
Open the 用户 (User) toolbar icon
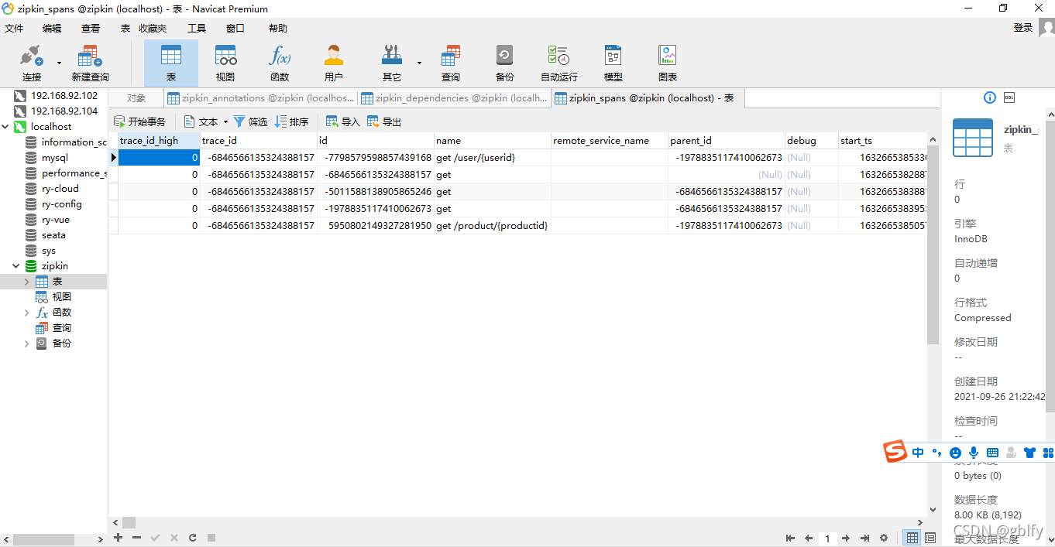pyautogui.click(x=334, y=63)
